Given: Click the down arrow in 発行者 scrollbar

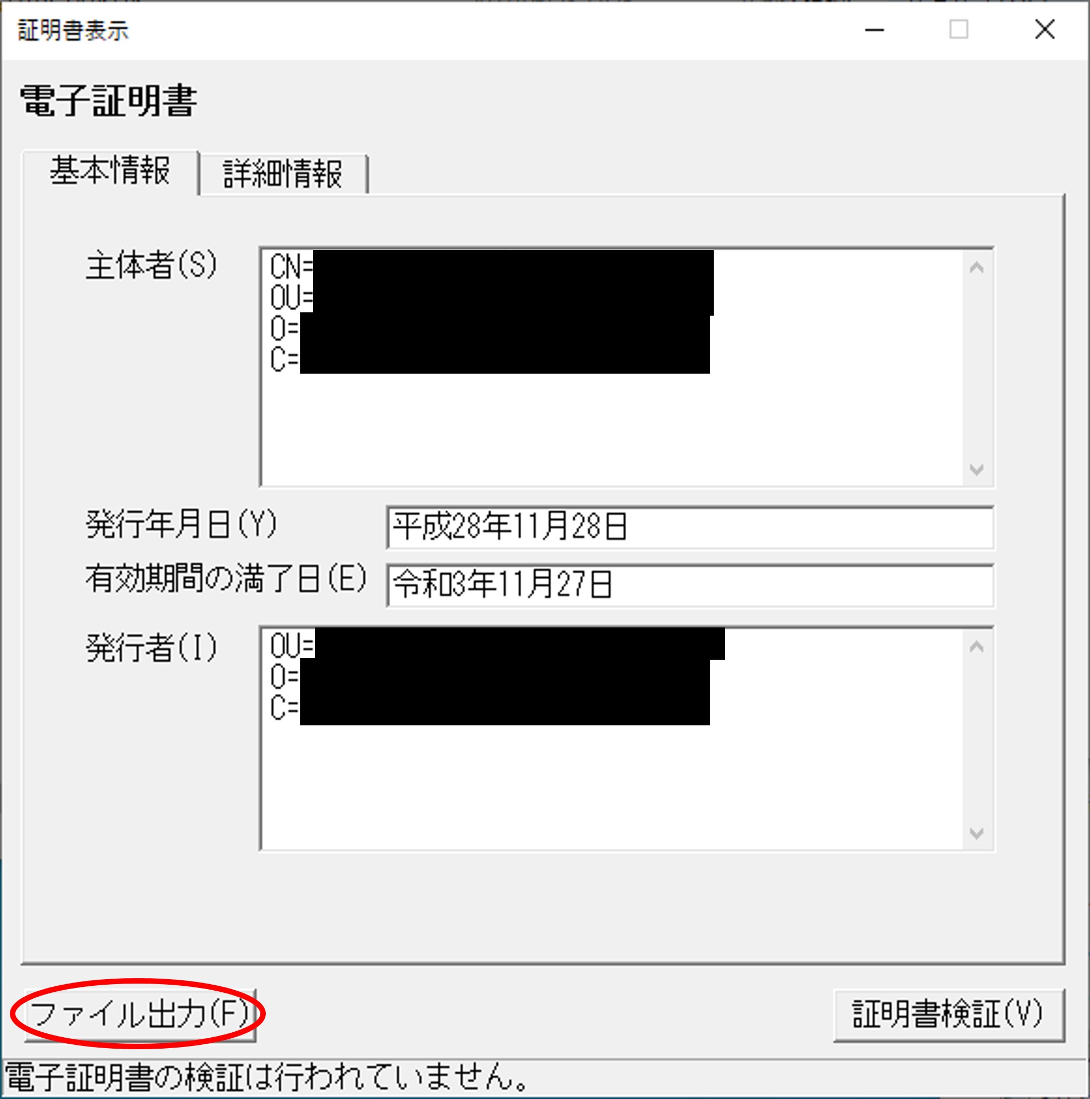Looking at the screenshot, I should click(976, 833).
